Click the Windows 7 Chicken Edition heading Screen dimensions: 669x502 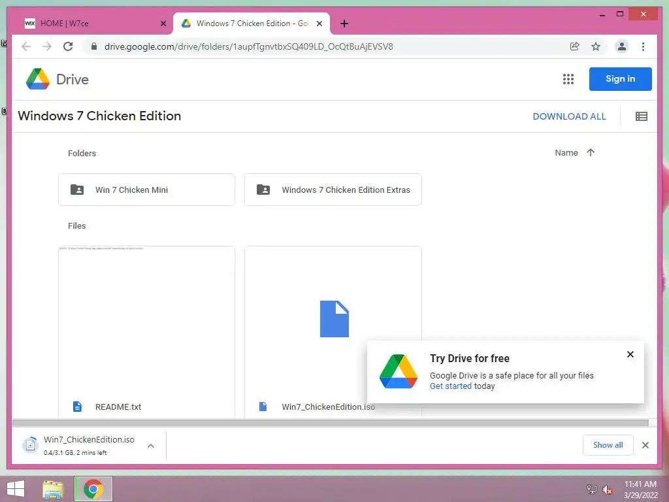tap(99, 116)
